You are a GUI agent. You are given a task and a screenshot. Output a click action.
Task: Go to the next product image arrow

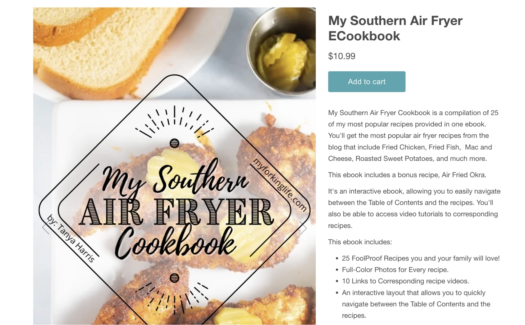pyautogui.click(x=304, y=228)
